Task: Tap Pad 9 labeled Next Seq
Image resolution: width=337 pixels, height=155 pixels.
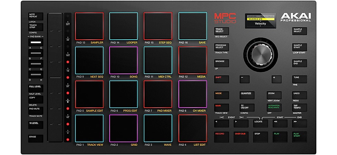Action: [89, 60]
